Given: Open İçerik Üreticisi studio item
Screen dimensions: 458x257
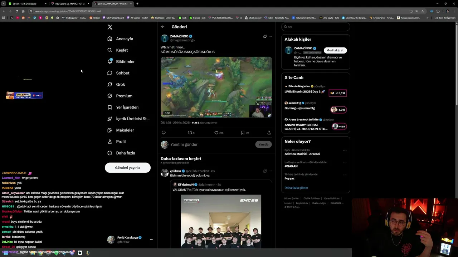Looking at the screenshot, I should click(x=128, y=119).
